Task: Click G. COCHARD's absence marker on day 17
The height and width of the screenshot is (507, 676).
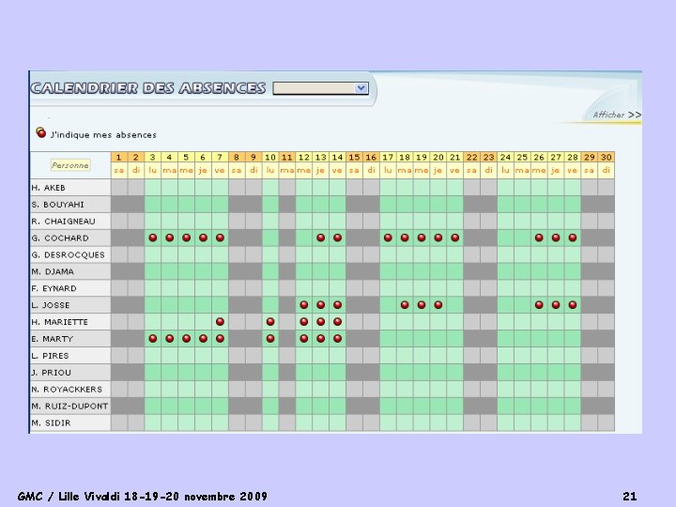Action: 388,238
